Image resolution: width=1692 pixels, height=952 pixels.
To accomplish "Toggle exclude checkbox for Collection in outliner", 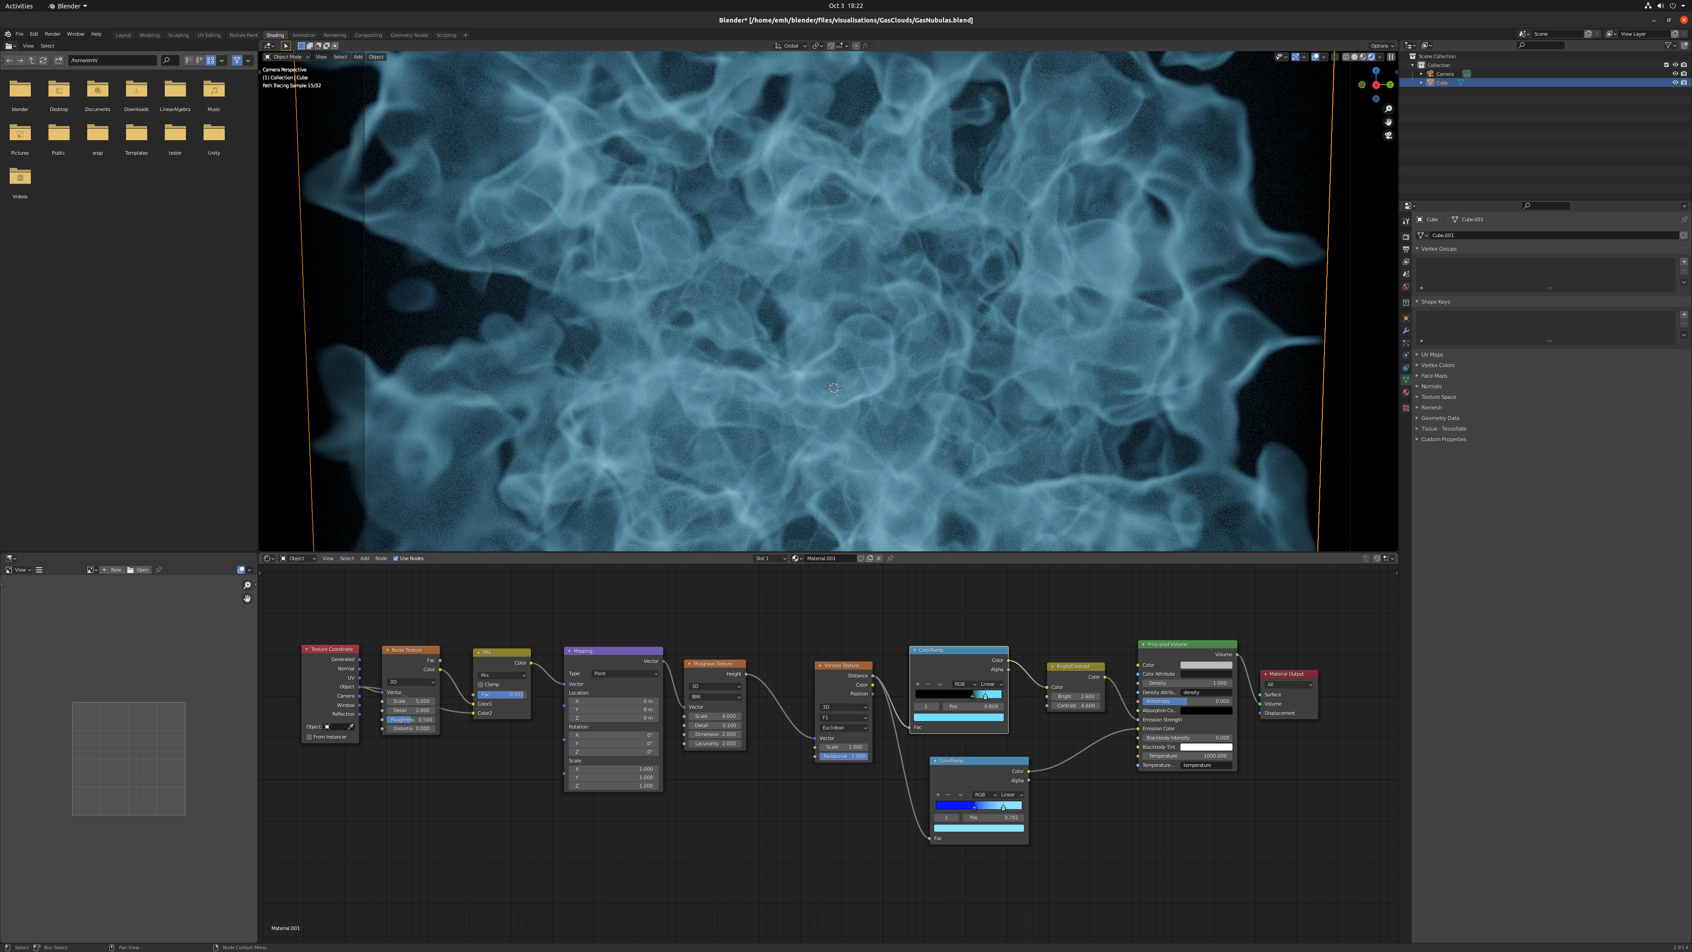I will click(1666, 65).
